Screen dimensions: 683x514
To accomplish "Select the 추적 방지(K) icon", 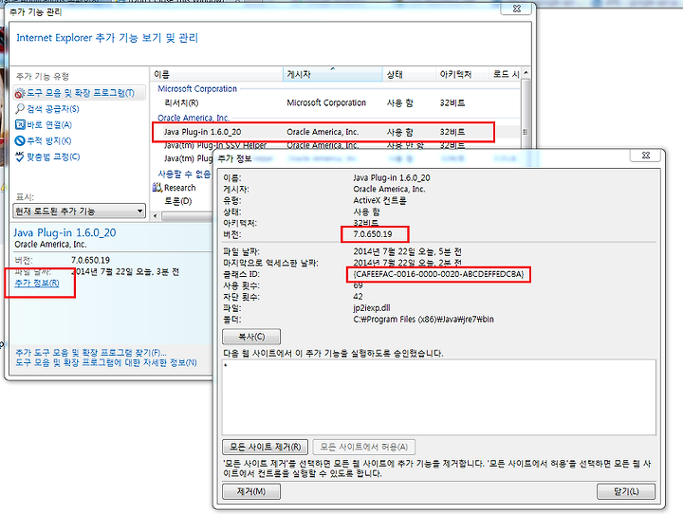I will (x=20, y=140).
